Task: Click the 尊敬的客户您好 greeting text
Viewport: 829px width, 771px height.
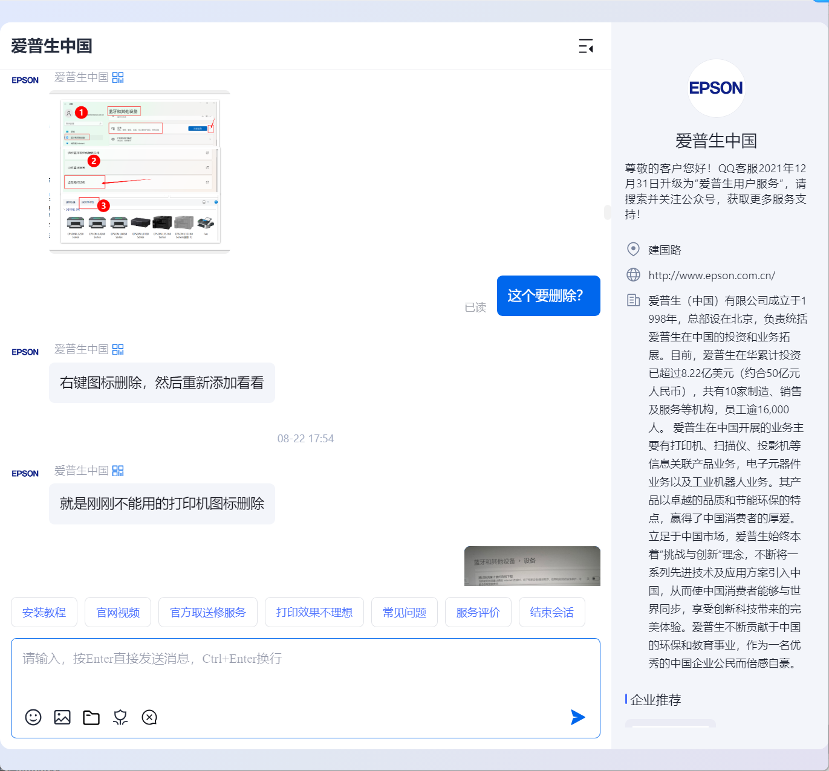Action: [x=716, y=191]
